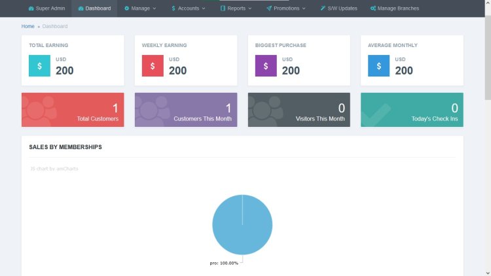Open the Dashboard menu item
This screenshot has height=276, width=491.
pyautogui.click(x=94, y=9)
